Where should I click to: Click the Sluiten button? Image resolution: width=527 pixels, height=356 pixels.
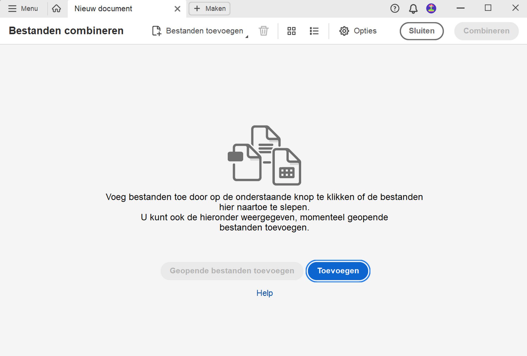pyautogui.click(x=422, y=31)
